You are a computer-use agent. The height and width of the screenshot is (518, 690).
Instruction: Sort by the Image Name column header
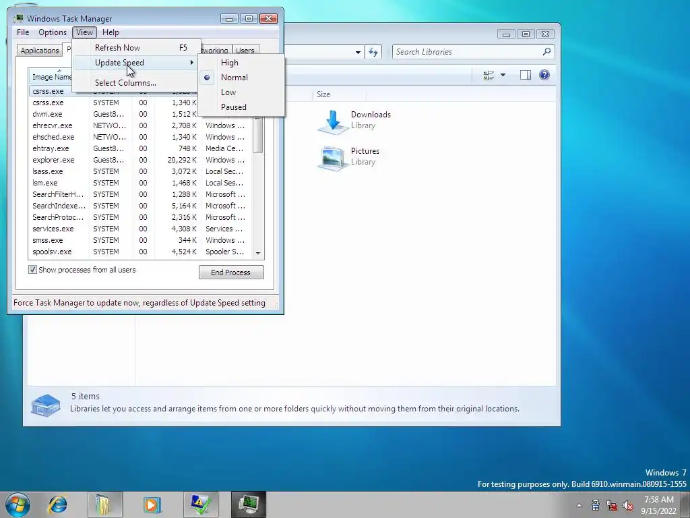click(x=51, y=77)
